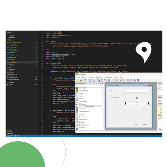Open the Configuration menu

click(x=108, y=77)
